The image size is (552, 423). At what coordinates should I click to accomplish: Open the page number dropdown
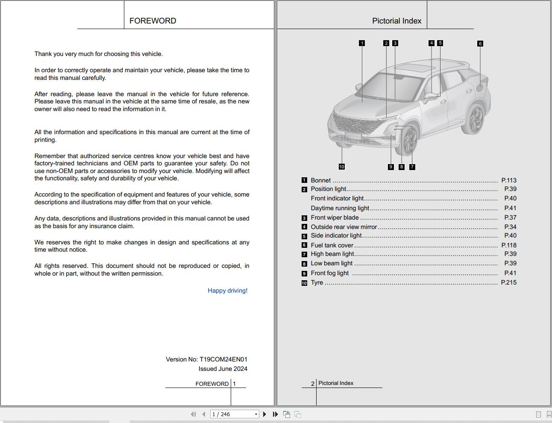[x=255, y=414]
